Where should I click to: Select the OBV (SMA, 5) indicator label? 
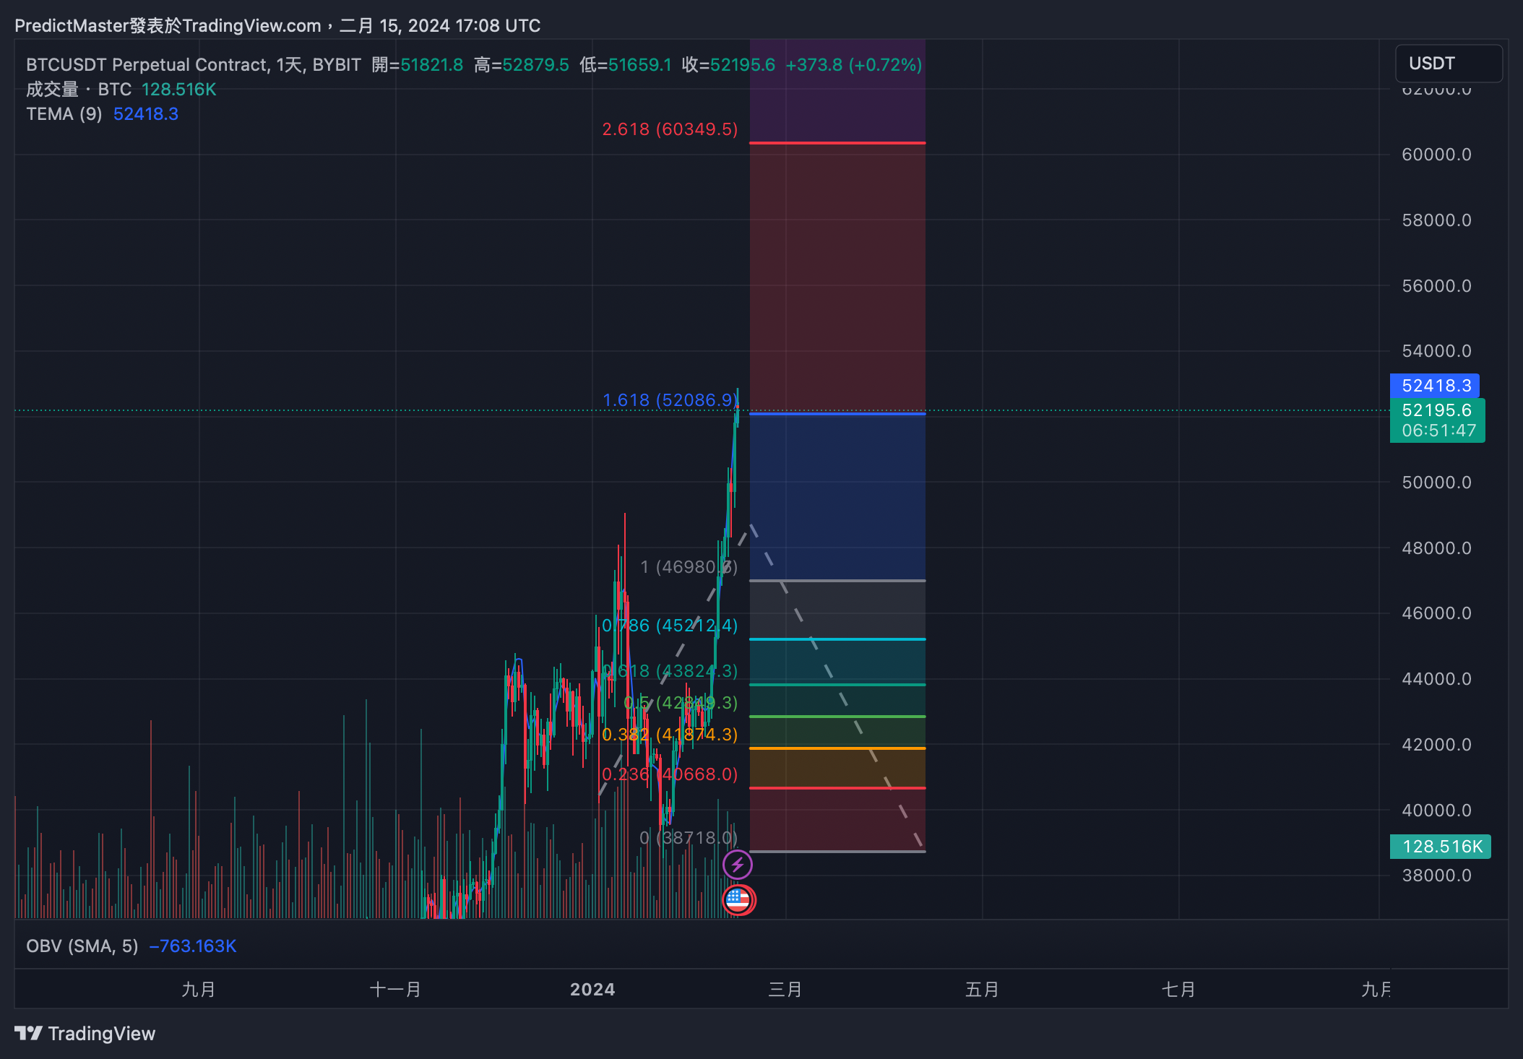(x=82, y=946)
